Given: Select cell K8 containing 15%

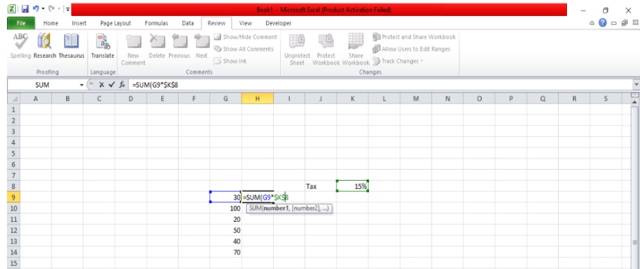Looking at the screenshot, I should pos(352,186).
